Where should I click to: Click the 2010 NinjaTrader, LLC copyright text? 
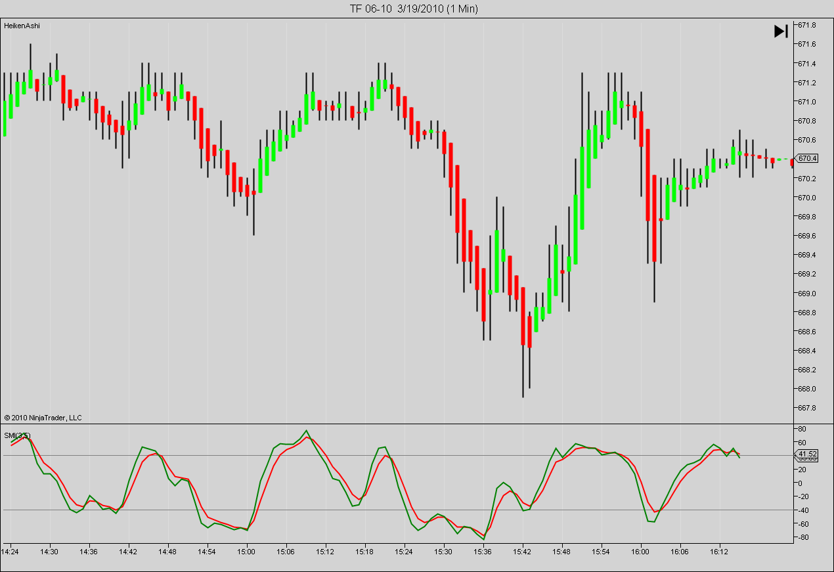coord(43,418)
